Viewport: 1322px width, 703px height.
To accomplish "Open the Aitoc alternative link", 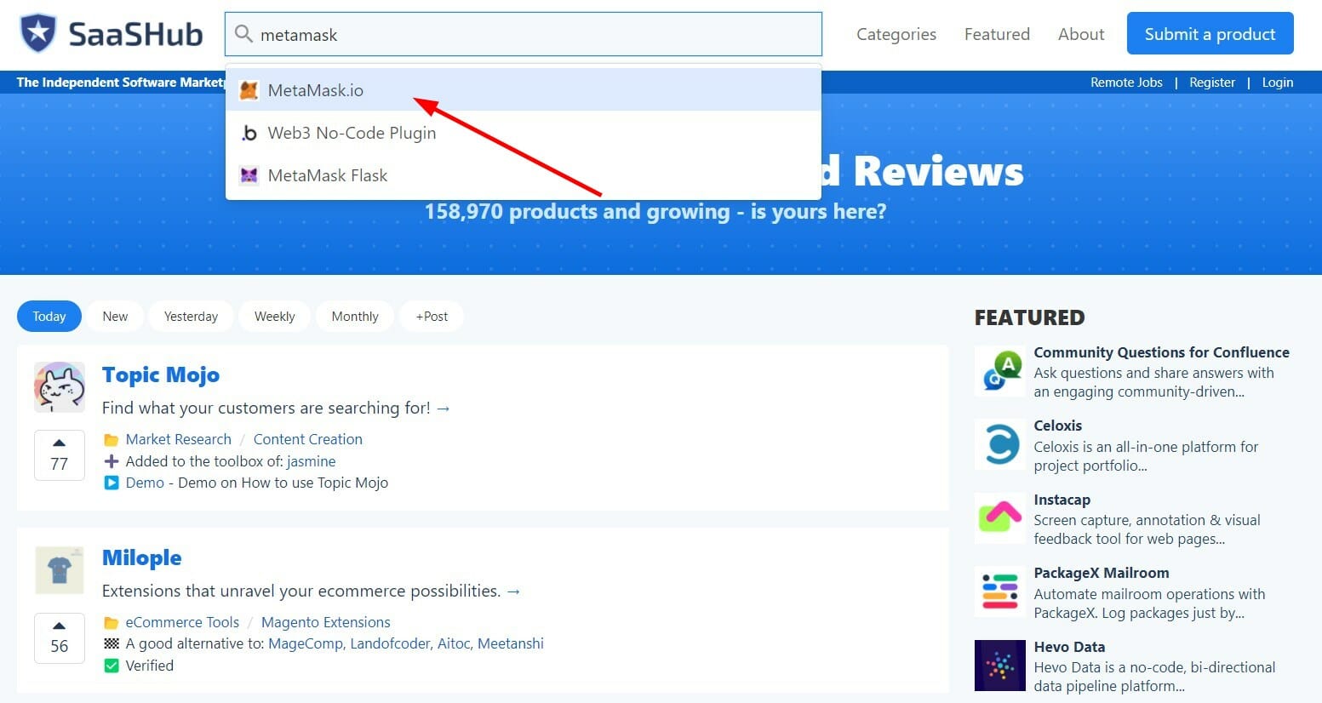I will (455, 643).
